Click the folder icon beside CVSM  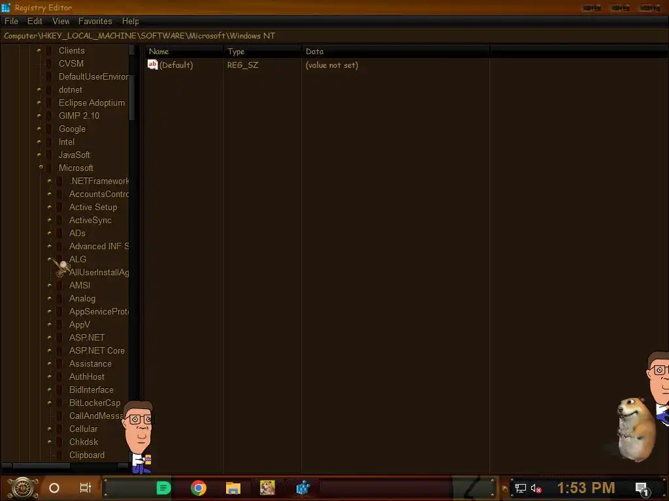coord(49,63)
